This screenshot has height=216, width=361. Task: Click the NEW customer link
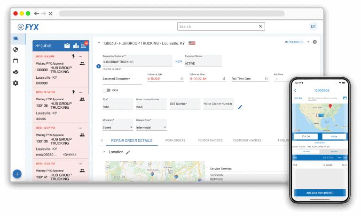point(179,61)
